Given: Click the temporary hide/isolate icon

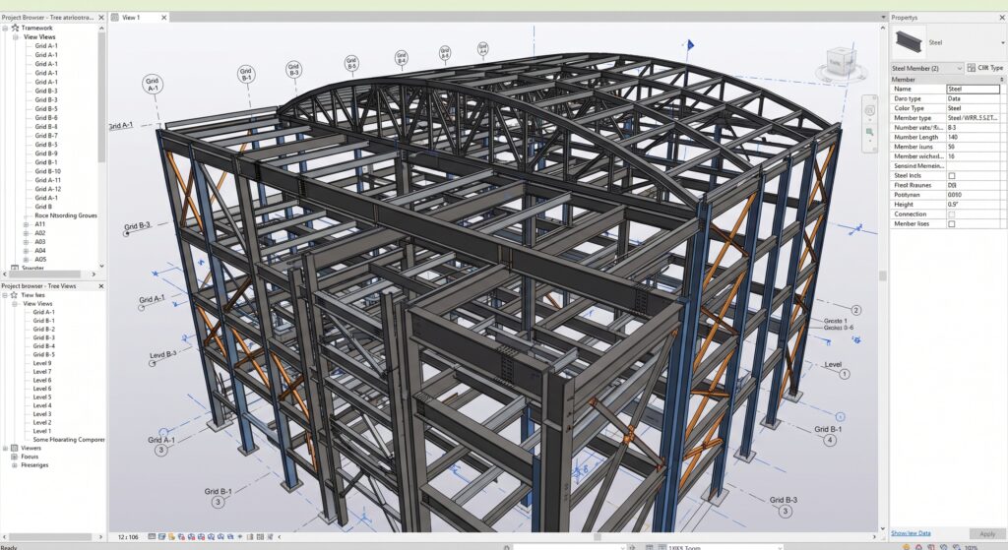Looking at the screenshot, I should (x=230, y=536).
